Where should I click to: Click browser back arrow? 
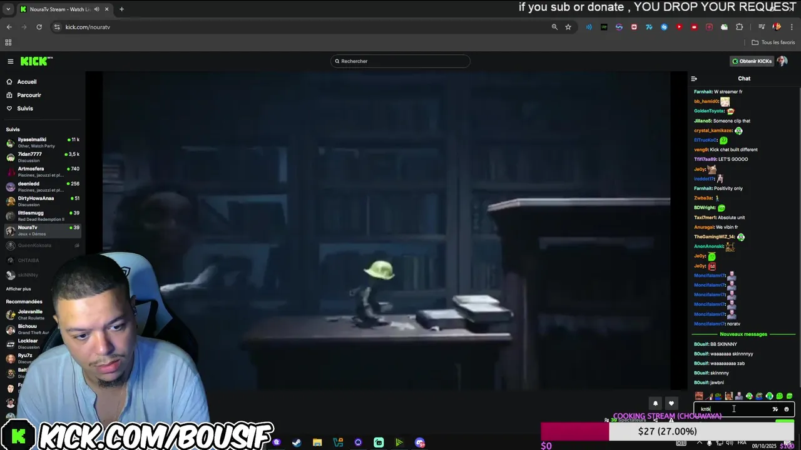coord(9,27)
